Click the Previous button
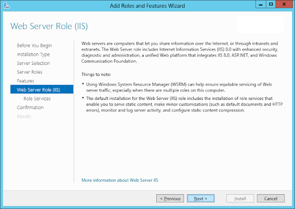 pos(170,198)
